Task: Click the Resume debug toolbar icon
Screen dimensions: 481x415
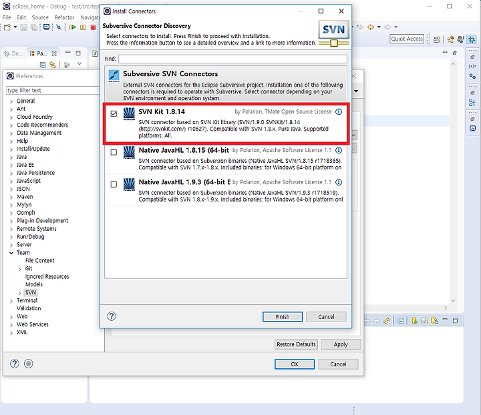Action: pos(73,27)
